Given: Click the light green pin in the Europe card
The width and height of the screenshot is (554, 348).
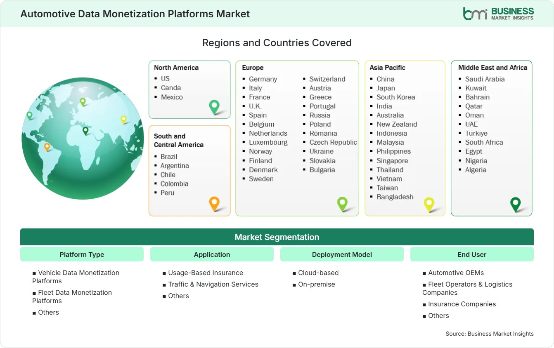Looking at the screenshot, I should [x=342, y=204].
